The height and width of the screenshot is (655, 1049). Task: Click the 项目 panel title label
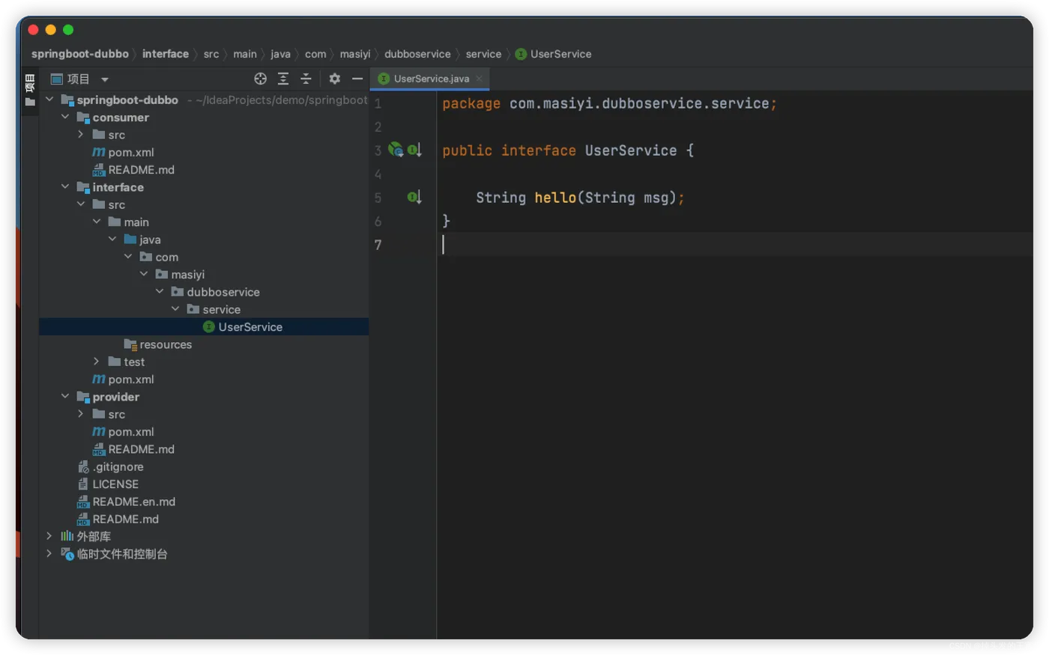click(x=78, y=79)
